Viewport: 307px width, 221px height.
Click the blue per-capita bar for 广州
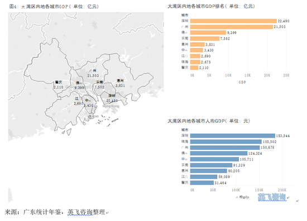[x=225, y=148]
